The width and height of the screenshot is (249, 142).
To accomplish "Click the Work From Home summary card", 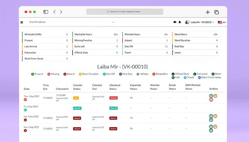I will point(46,59).
